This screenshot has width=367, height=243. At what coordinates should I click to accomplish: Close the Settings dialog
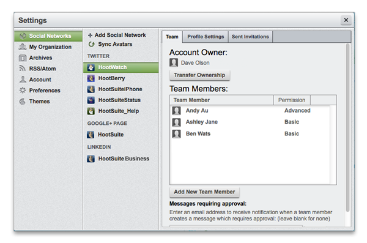(346, 20)
